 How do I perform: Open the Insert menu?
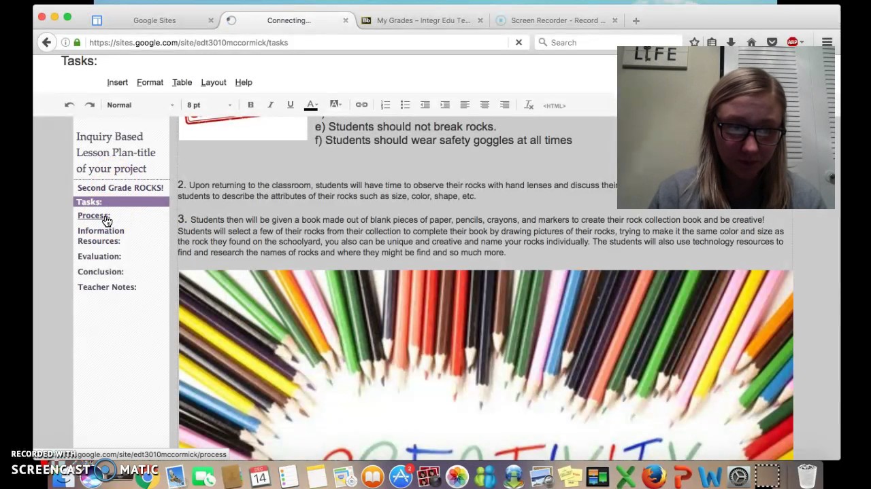point(117,82)
